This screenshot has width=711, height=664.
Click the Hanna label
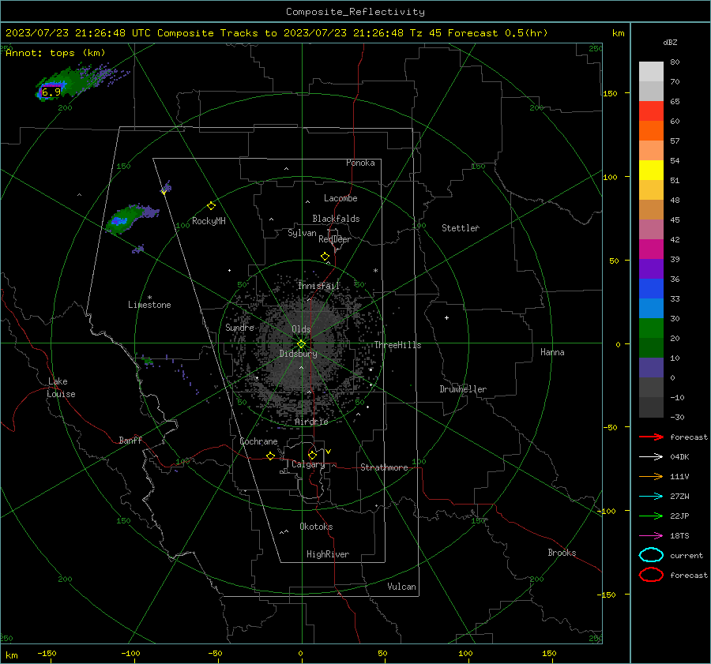coord(552,352)
